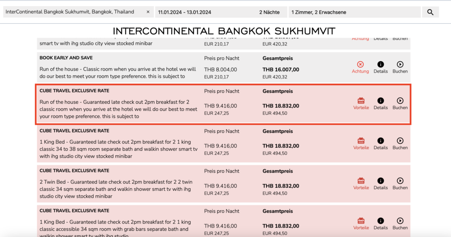Open Details info icon for Book Early rate
Image resolution: width=451 pixels, height=237 pixels.
[x=381, y=65]
